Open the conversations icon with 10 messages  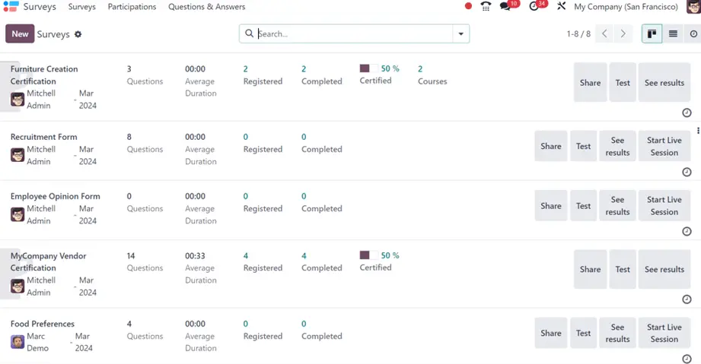tap(507, 7)
